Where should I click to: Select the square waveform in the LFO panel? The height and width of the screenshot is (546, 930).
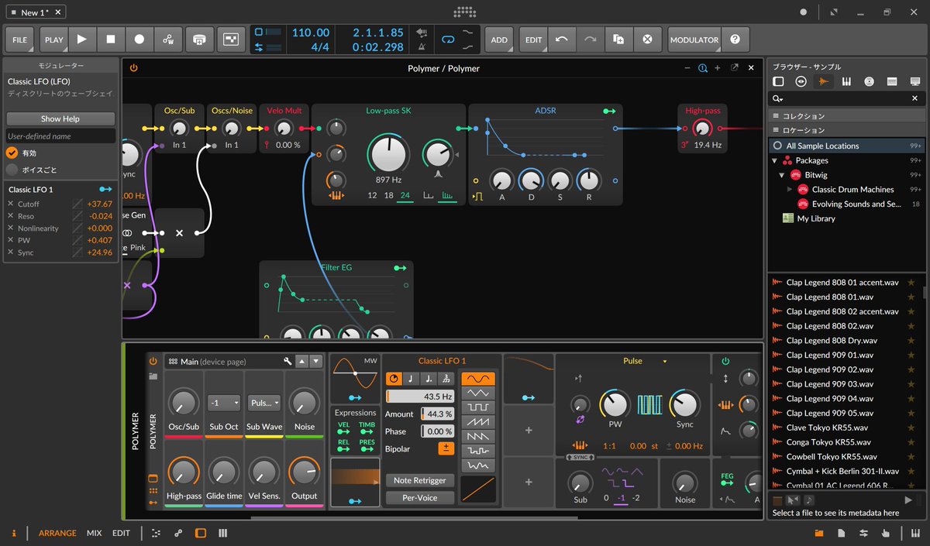[478, 407]
